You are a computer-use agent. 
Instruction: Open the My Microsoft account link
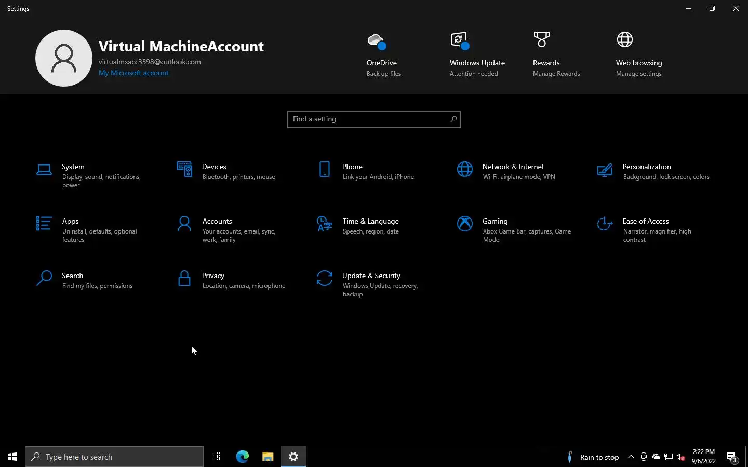tap(133, 73)
